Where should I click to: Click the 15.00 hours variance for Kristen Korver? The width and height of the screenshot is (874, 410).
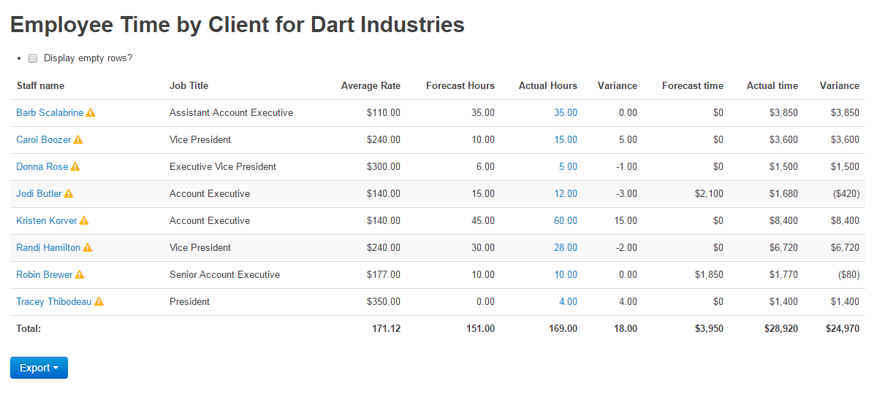point(626,220)
